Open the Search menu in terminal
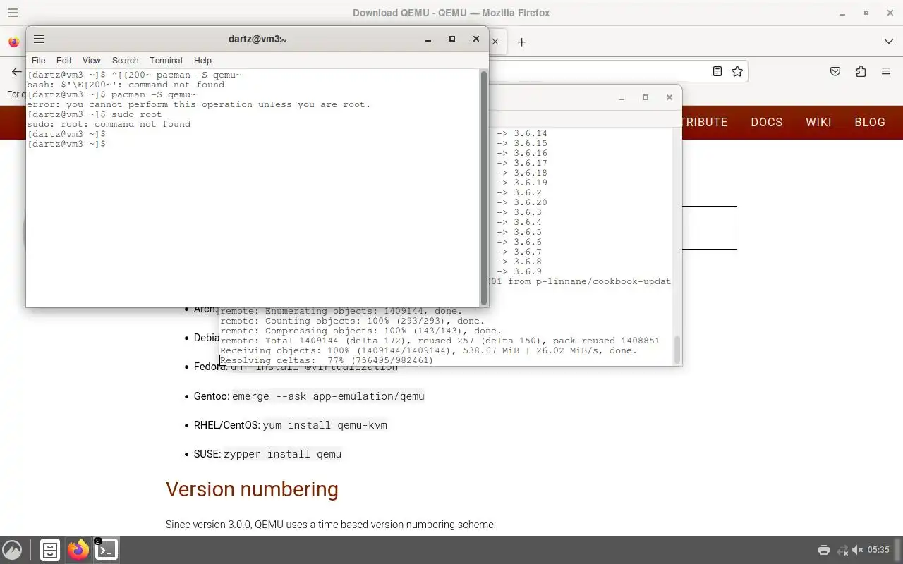 pyautogui.click(x=125, y=61)
